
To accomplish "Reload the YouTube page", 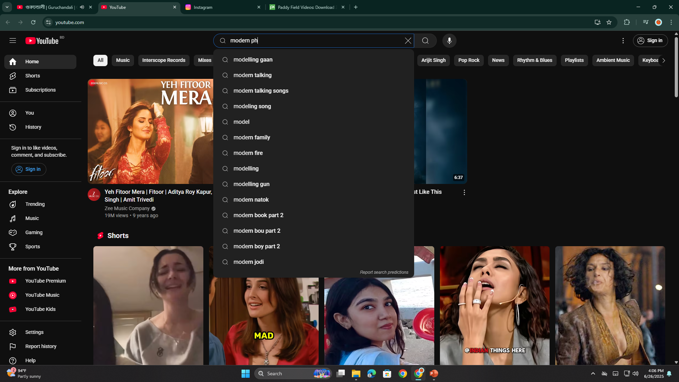I will click(x=33, y=22).
